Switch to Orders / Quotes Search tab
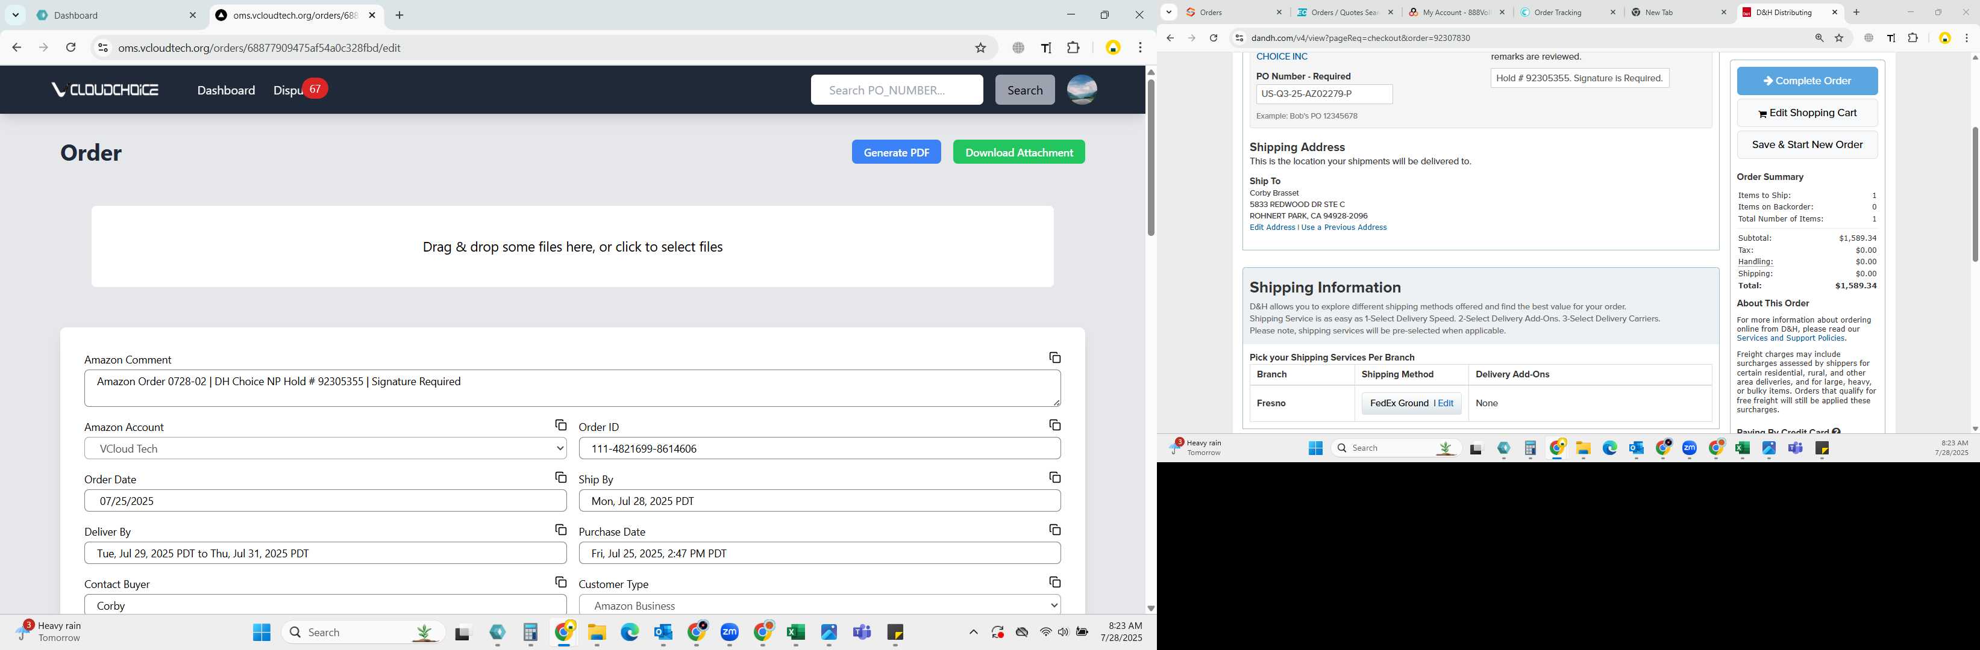The height and width of the screenshot is (650, 1980). click(1344, 12)
